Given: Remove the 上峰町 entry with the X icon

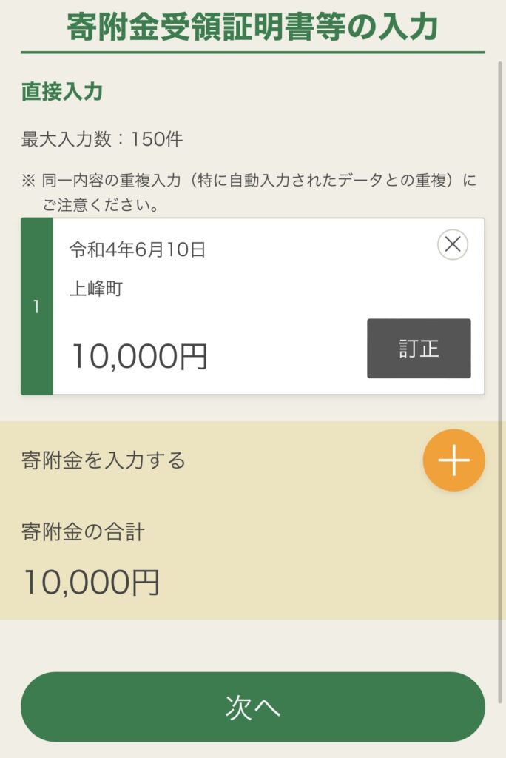Looking at the screenshot, I should [x=453, y=244].
